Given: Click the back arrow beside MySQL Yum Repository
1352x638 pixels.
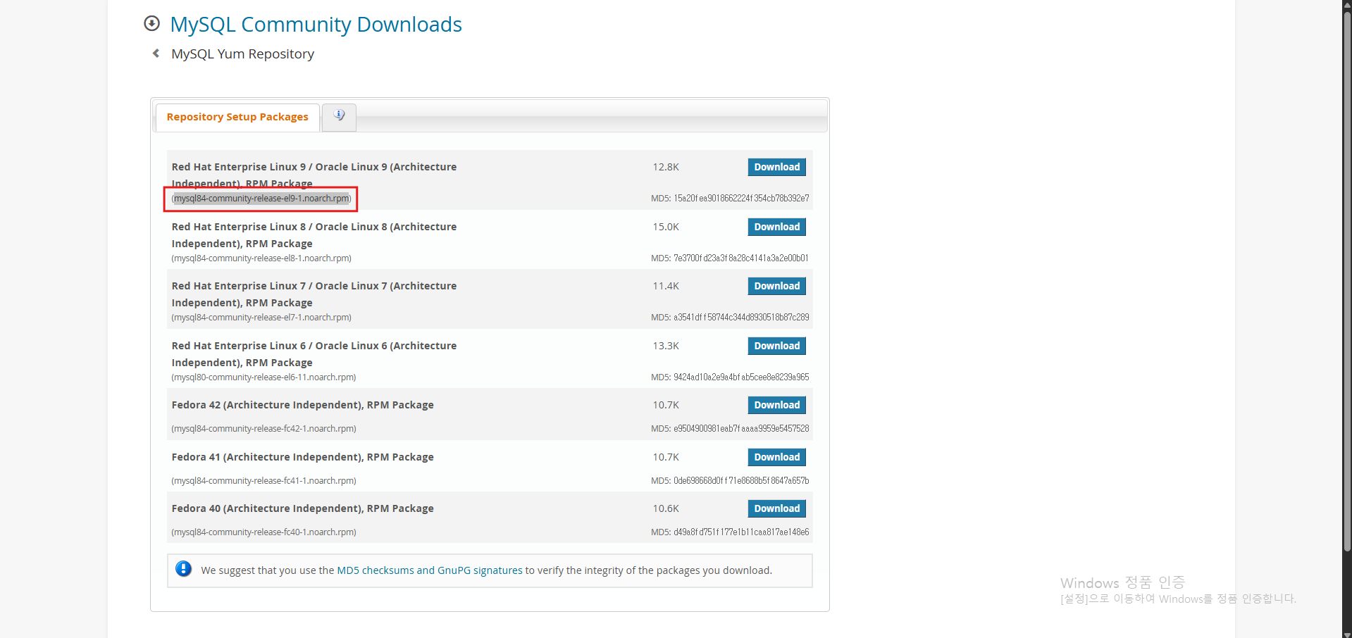Looking at the screenshot, I should coord(156,54).
